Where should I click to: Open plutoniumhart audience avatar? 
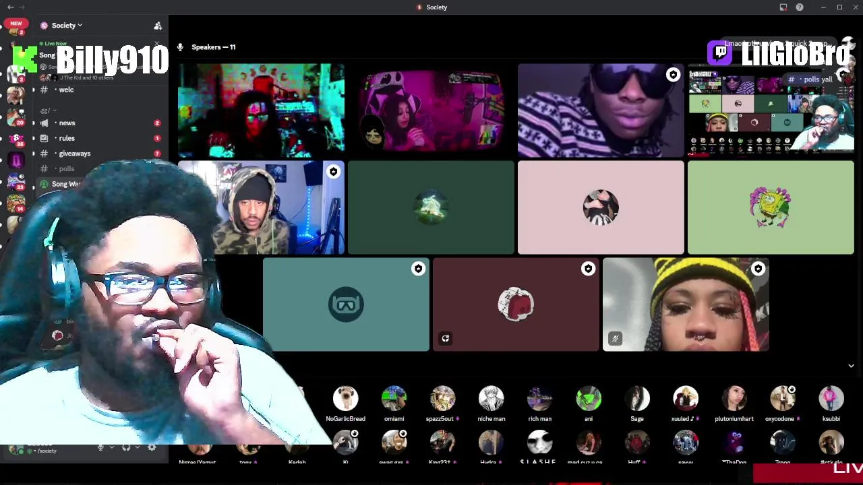tap(734, 398)
